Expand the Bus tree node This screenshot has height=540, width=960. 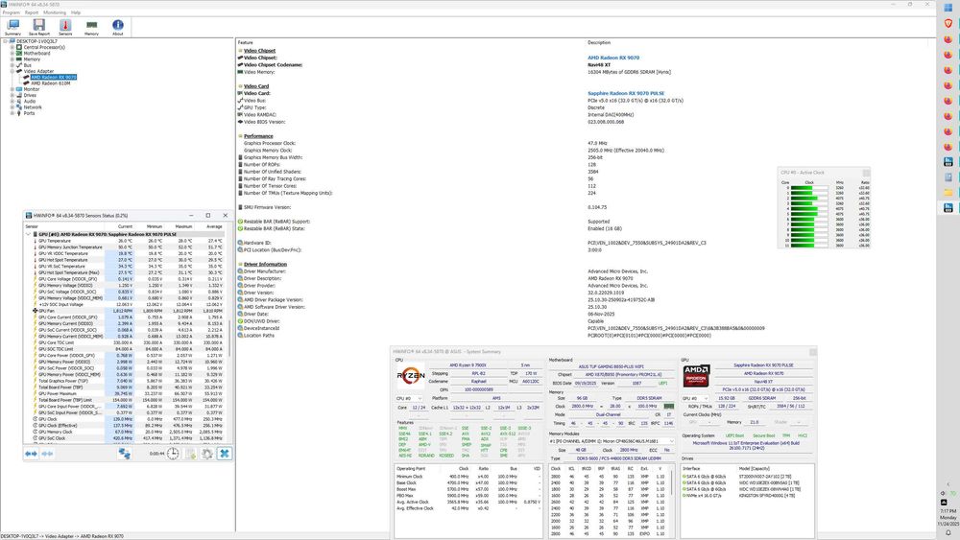[12, 65]
